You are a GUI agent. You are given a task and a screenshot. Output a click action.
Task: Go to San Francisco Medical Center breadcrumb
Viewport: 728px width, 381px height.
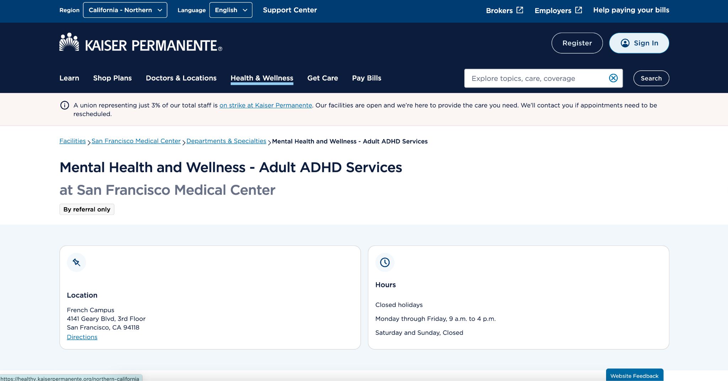coord(136,141)
